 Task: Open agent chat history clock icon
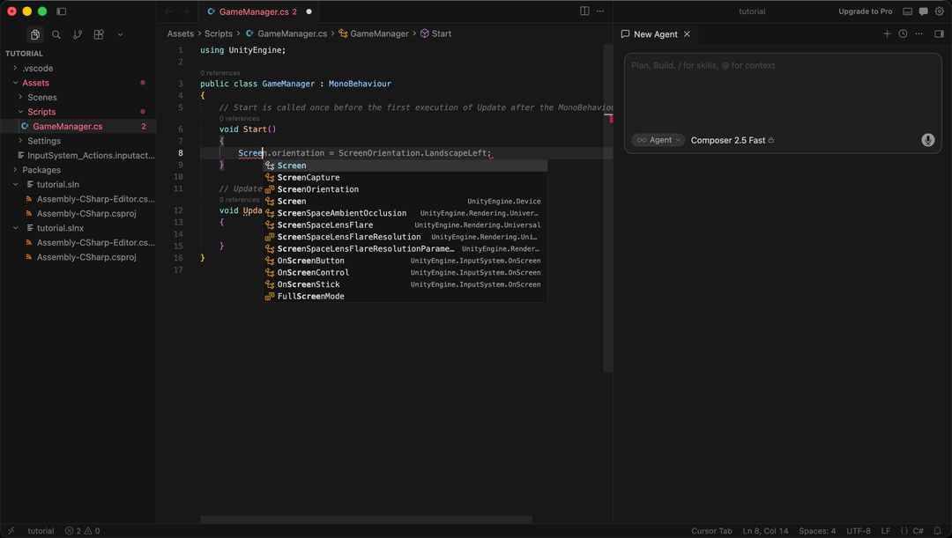tap(903, 34)
